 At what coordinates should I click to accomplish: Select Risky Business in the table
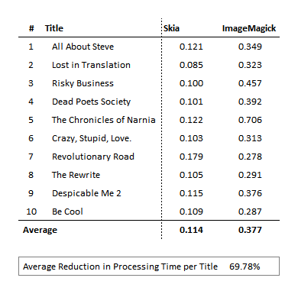(83, 83)
